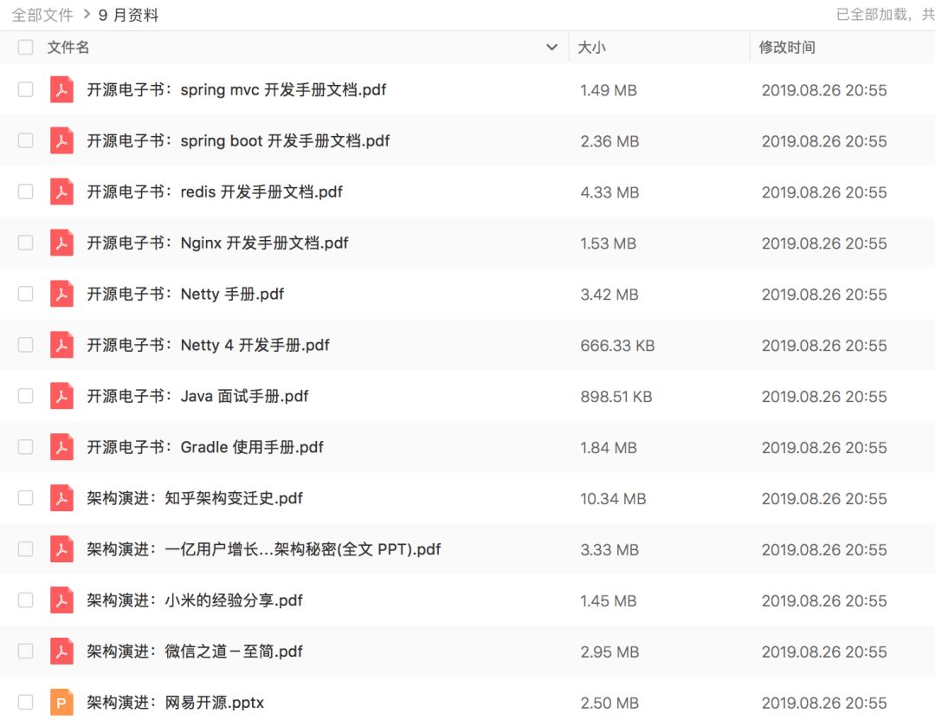Open file 网易开源.pptx
935x720 pixels.
click(175, 702)
